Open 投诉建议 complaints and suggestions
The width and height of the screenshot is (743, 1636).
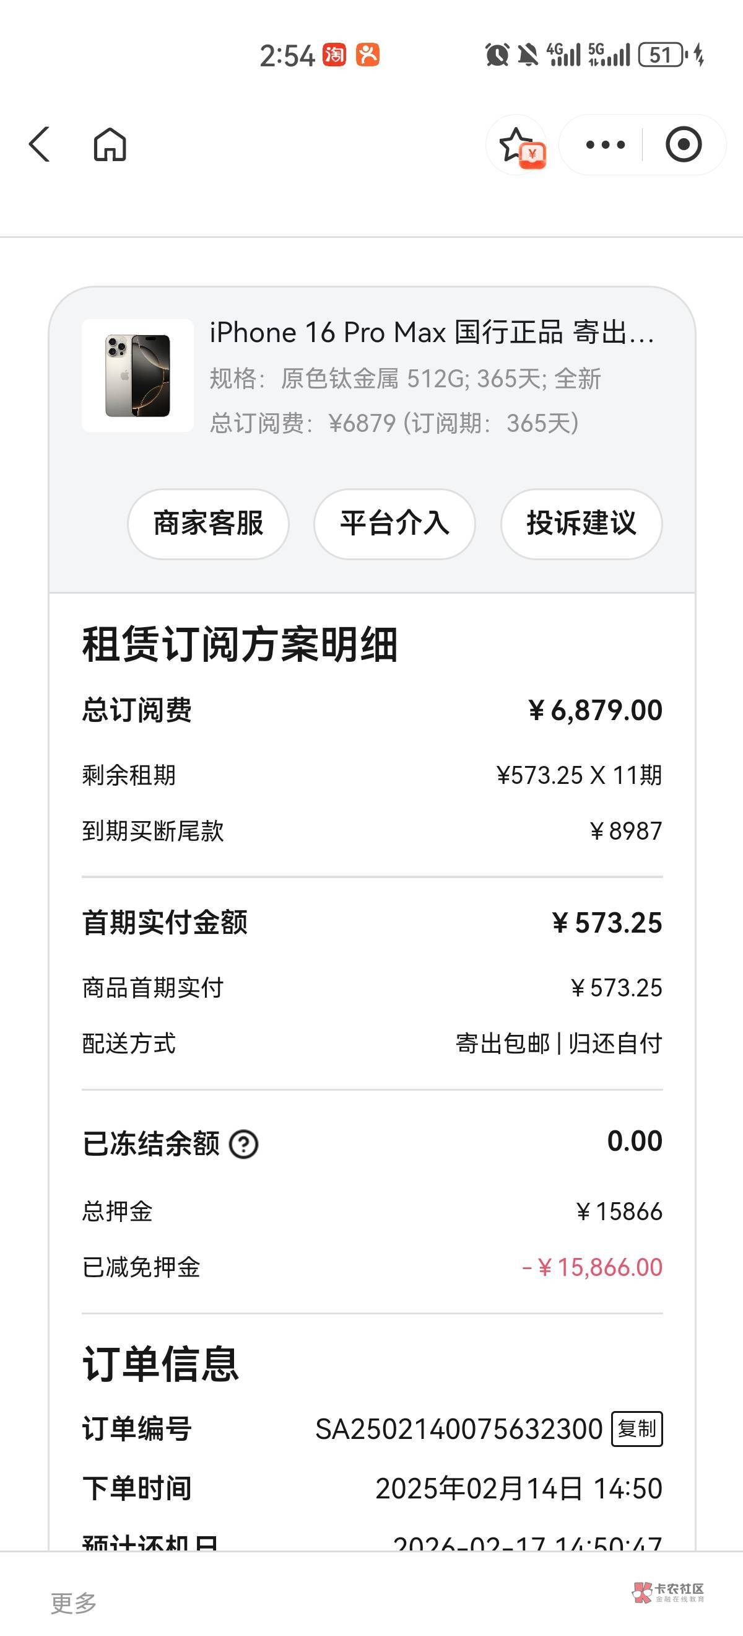tap(581, 523)
